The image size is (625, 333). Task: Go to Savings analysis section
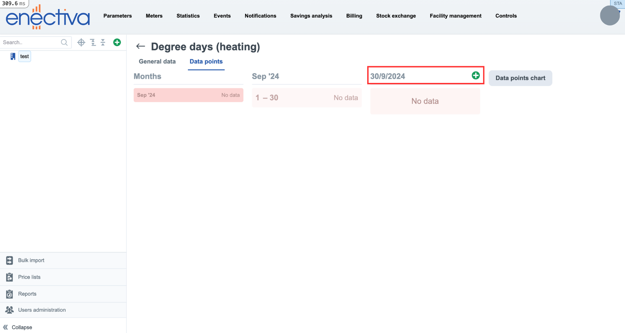(311, 16)
